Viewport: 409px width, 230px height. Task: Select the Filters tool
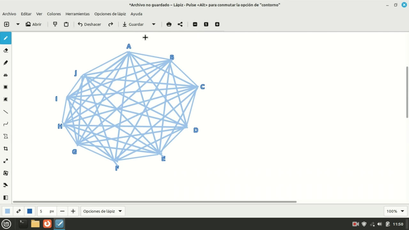click(x=6, y=198)
